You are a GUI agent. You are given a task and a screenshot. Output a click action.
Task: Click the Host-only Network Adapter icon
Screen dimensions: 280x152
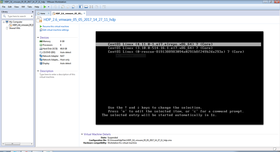41,60
